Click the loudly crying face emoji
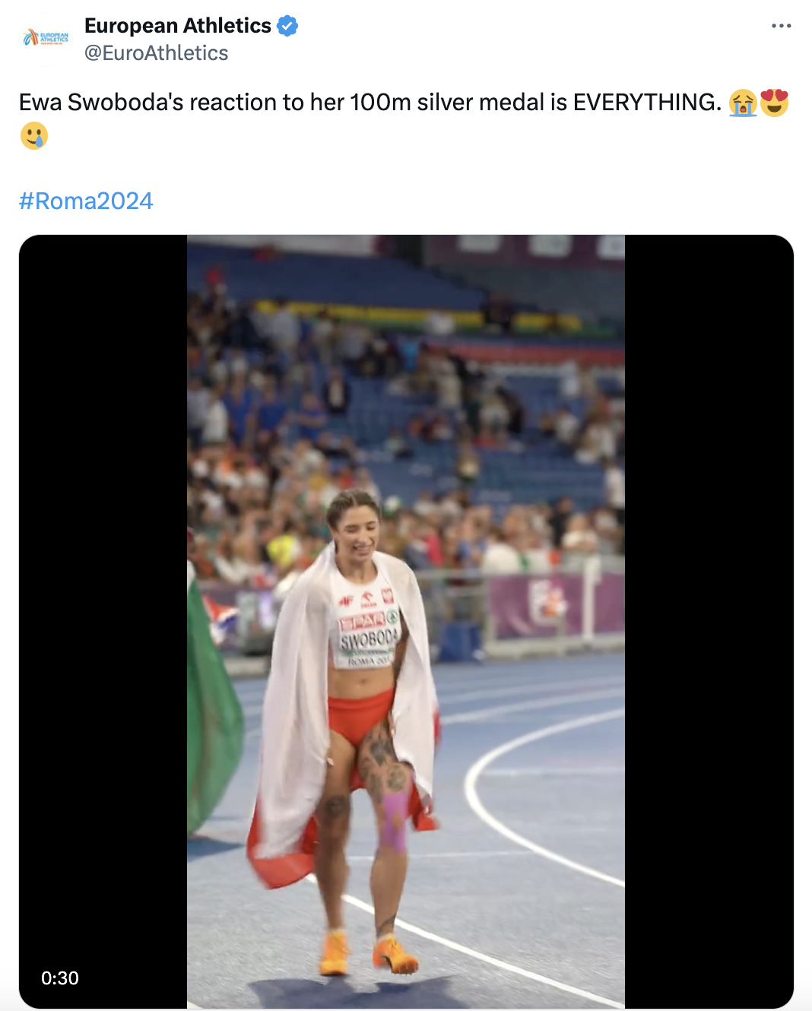812x1011 pixels. [x=743, y=103]
